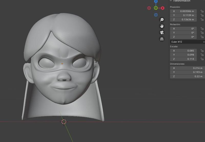205x142 pixels.
Task: Click the orange origin point on the head
Action: pyautogui.click(x=62, y=63)
